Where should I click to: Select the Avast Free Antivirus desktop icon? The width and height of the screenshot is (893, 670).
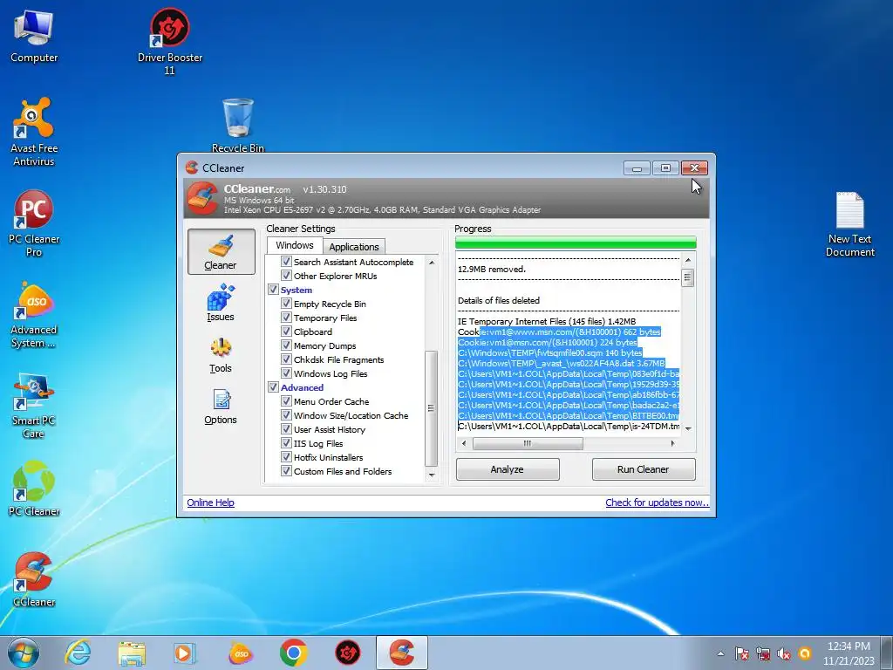click(x=34, y=133)
